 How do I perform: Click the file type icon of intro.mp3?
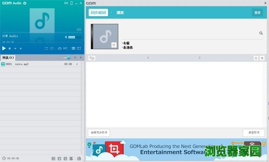[x=3, y=64]
